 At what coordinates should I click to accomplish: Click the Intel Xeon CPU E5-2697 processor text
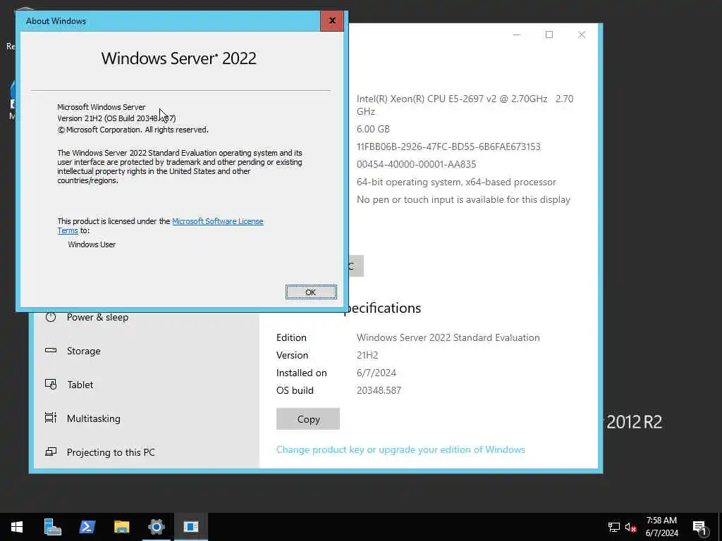(x=465, y=105)
